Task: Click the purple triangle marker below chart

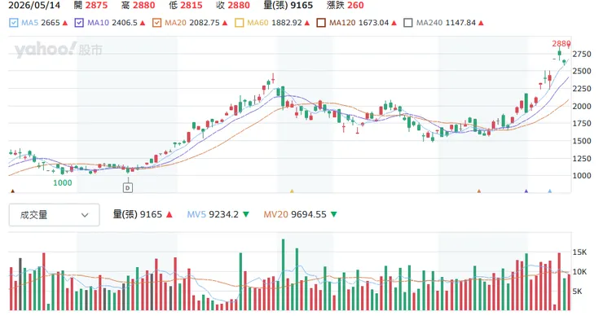Action: [x=526, y=191]
